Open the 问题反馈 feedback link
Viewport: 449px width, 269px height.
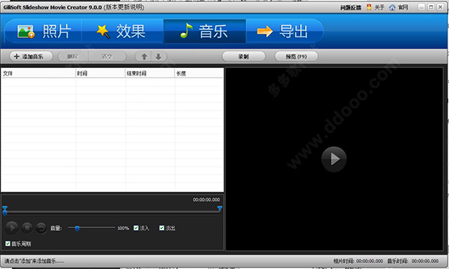351,7
